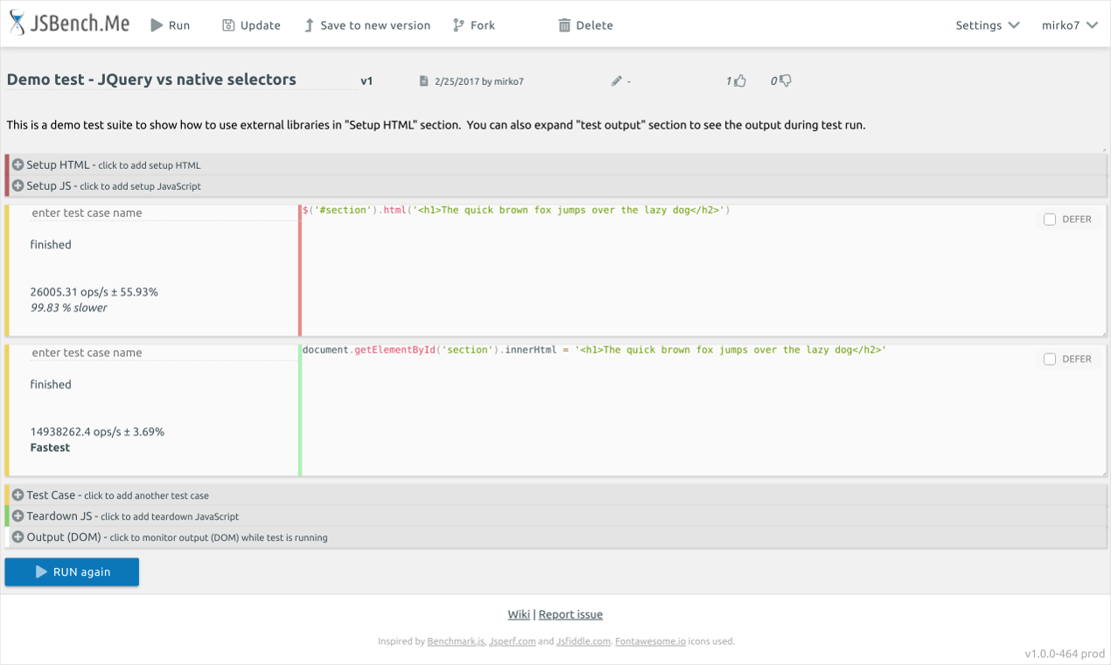Enable DEFER for the getElementById test case
The height and width of the screenshot is (665, 1111).
tap(1049, 359)
